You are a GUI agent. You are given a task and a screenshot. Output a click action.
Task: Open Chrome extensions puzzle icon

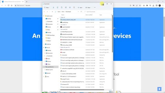click(147, 5)
